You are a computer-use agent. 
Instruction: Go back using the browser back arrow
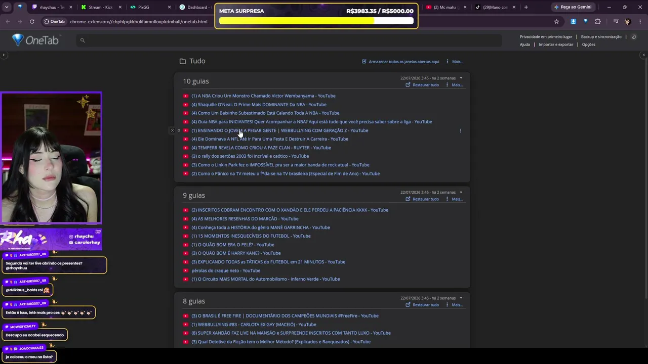pyautogui.click(x=8, y=22)
